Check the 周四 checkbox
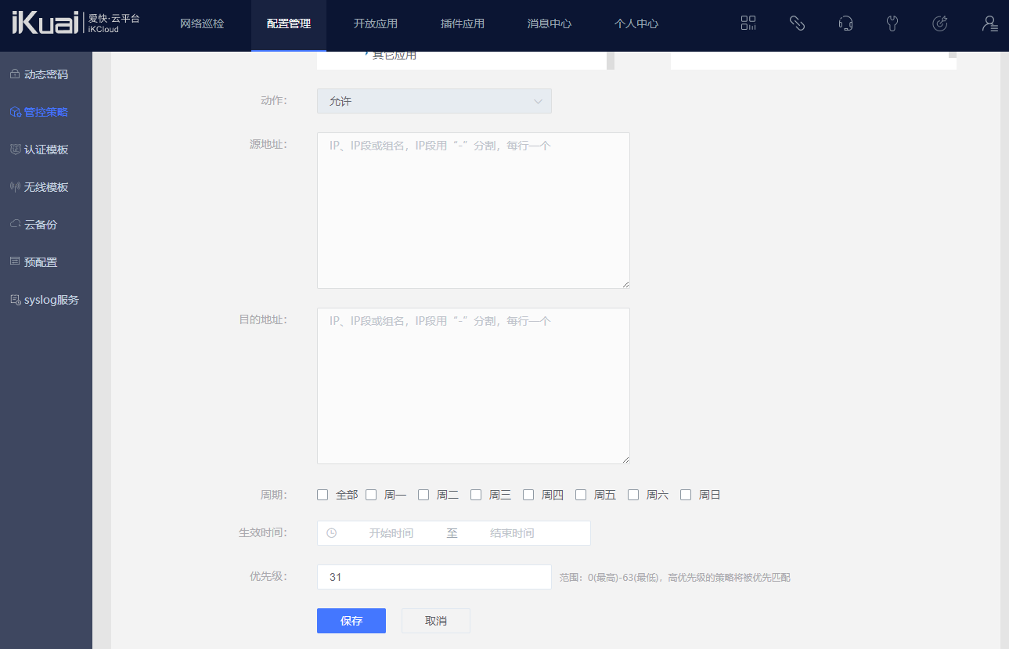The width and height of the screenshot is (1009, 649). coord(528,495)
